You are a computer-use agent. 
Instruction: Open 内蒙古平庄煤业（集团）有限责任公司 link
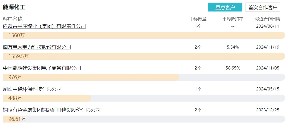click(x=44, y=26)
